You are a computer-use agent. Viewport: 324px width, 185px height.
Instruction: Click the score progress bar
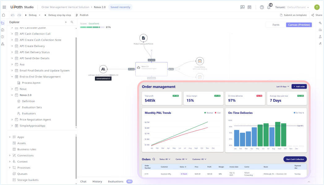coord(92,27)
